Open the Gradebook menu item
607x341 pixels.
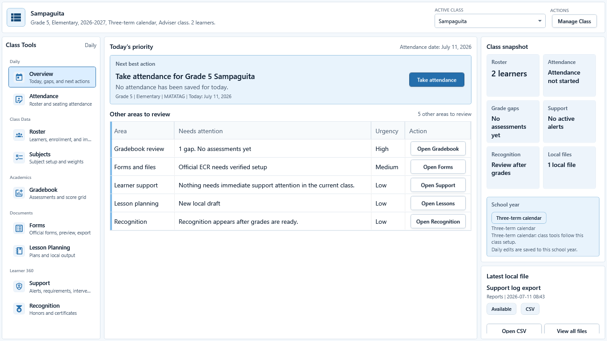(52, 193)
